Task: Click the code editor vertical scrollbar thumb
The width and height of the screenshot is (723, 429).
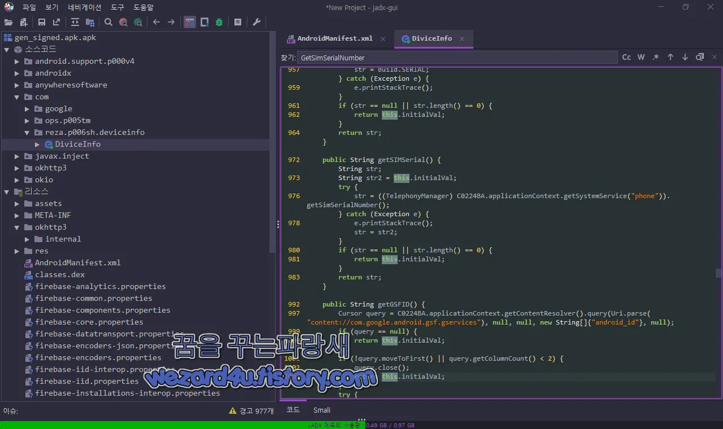Action: 718,273
